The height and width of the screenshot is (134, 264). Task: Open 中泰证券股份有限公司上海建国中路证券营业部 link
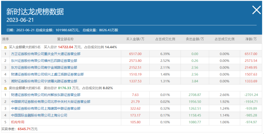click(x=46, y=108)
